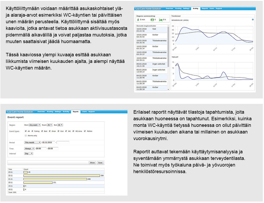Select the Fald event from 16.03.2018

(x=152, y=30)
